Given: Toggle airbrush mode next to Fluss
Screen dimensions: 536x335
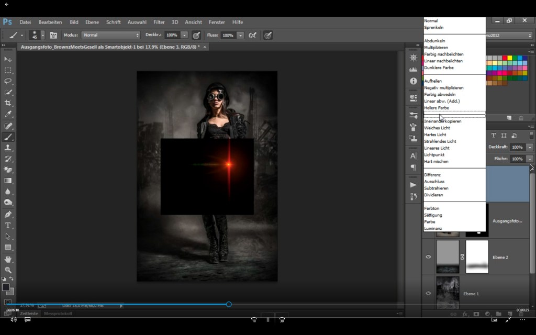Looking at the screenshot, I should (x=253, y=35).
